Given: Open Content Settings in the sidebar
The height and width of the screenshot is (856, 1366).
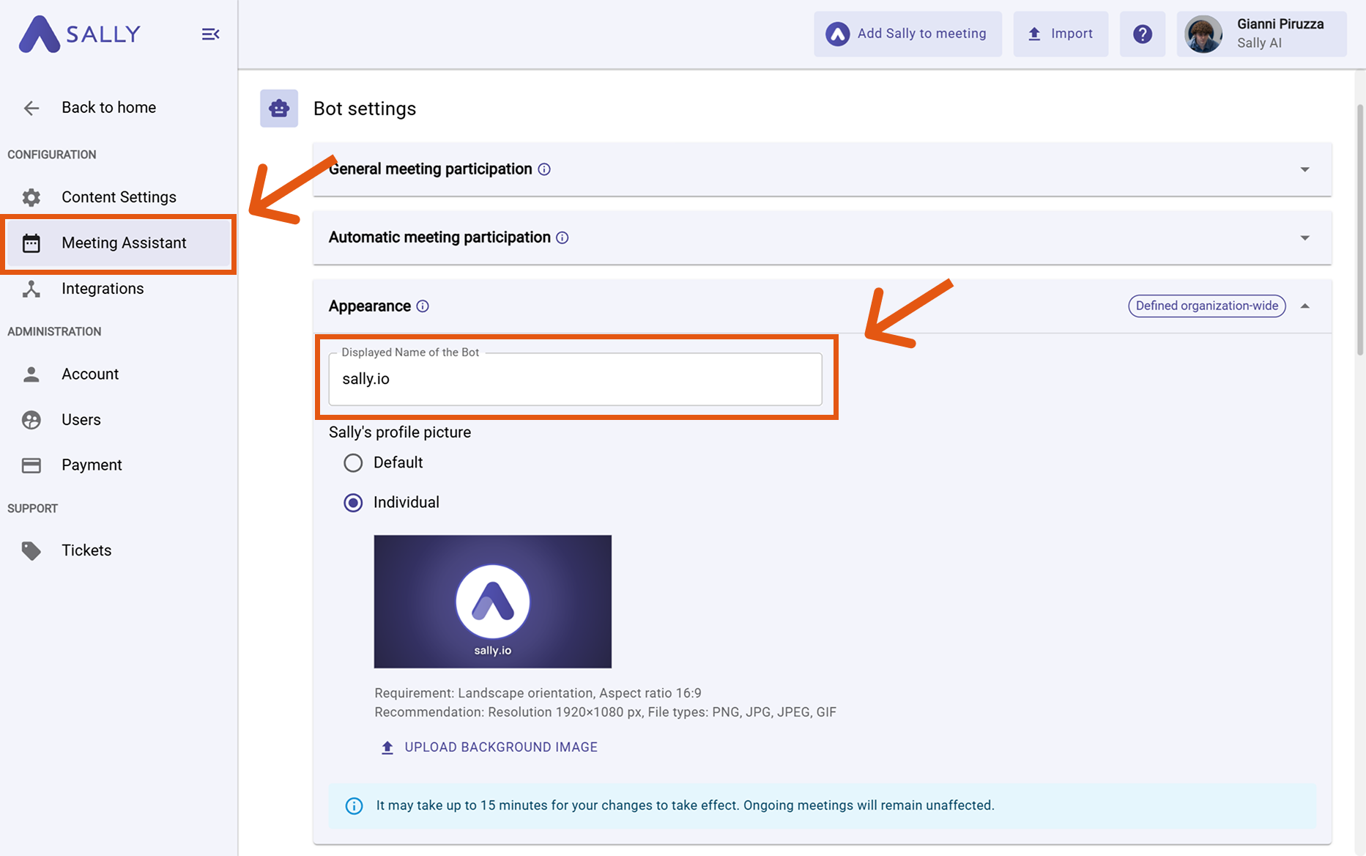Looking at the screenshot, I should pyautogui.click(x=119, y=197).
